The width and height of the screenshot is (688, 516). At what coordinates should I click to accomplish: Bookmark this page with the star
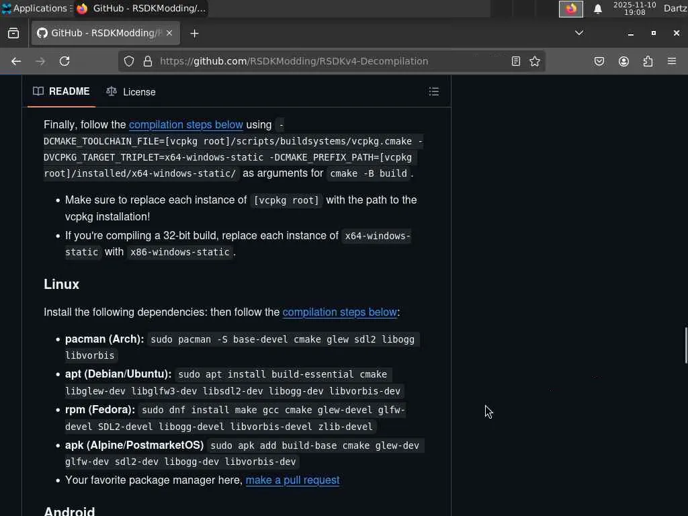(534, 61)
